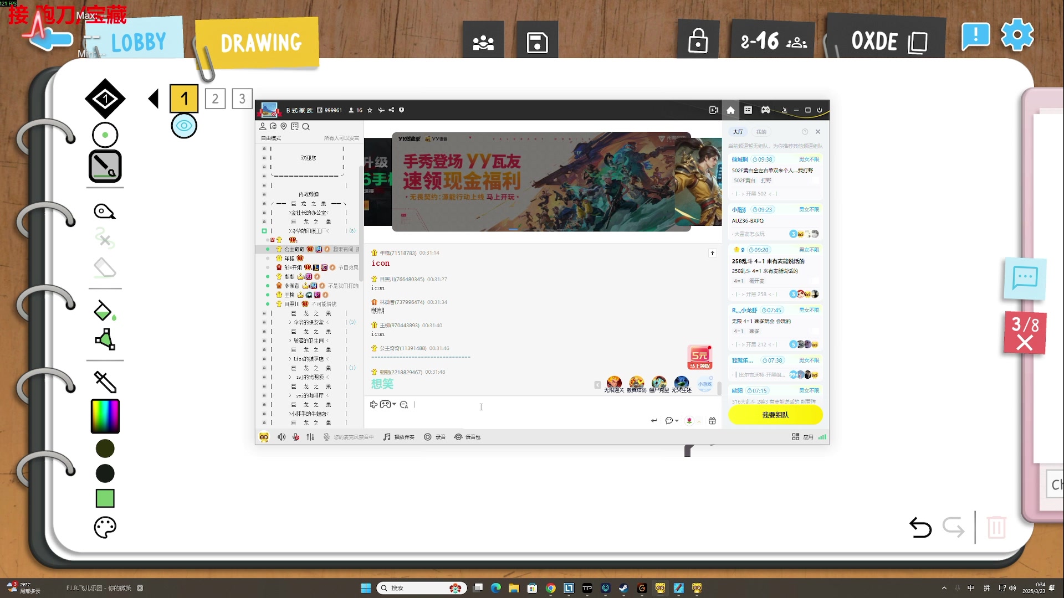This screenshot has width=1064, height=598.
Task: Search the YY channel user list
Action: point(306,127)
